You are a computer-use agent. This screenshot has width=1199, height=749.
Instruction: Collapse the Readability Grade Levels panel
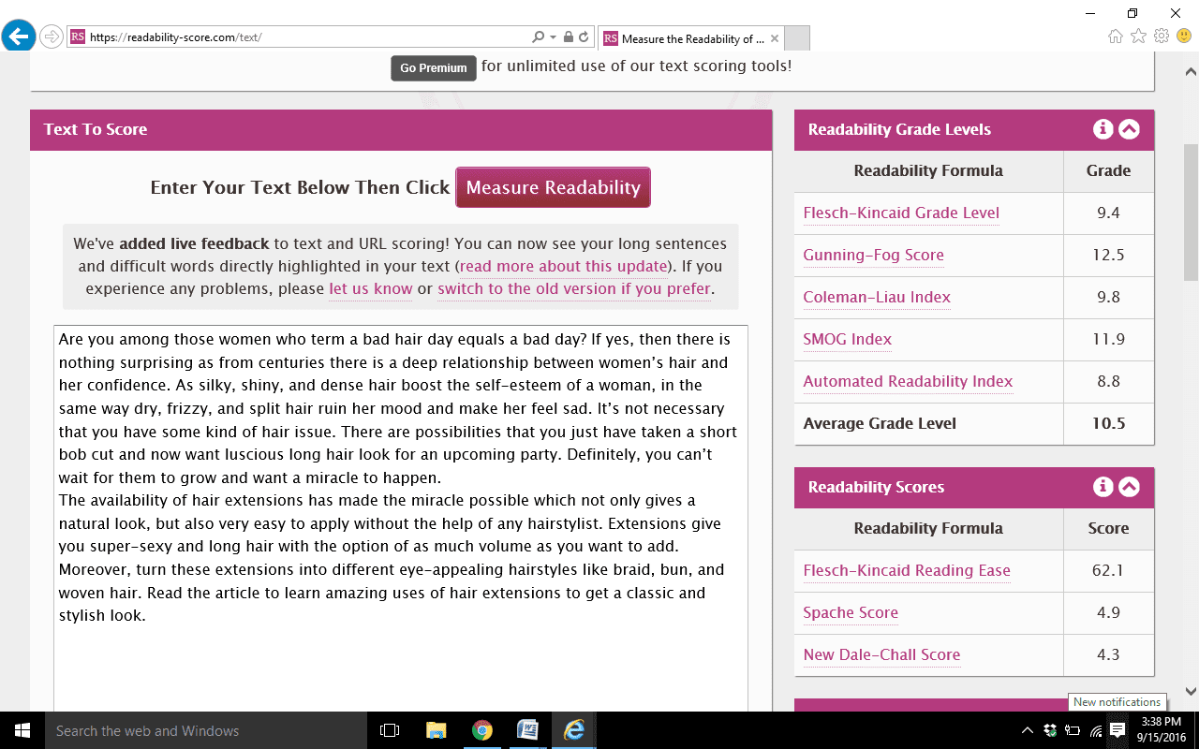tap(1129, 129)
